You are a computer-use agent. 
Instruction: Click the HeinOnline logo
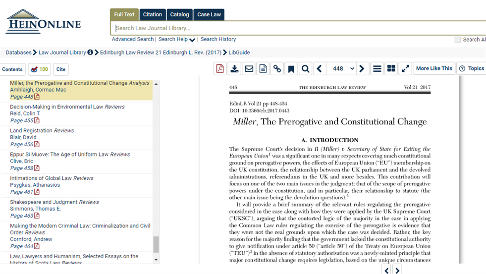click(x=43, y=21)
